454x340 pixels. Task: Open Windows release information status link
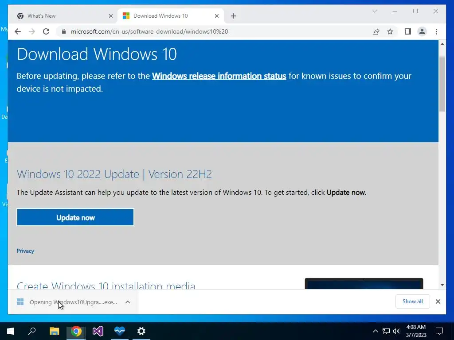coord(219,76)
